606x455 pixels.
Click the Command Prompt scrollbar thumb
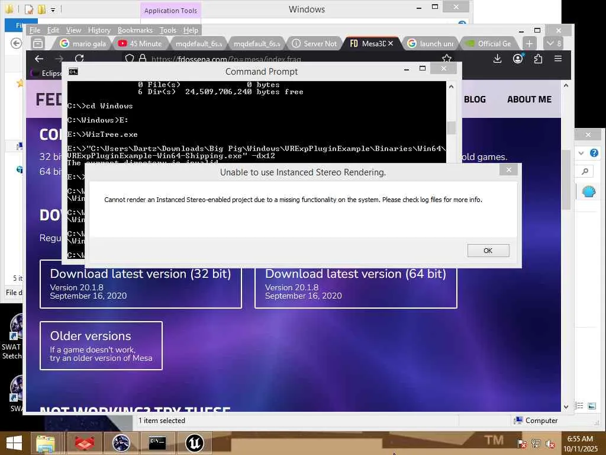pyautogui.click(x=451, y=128)
